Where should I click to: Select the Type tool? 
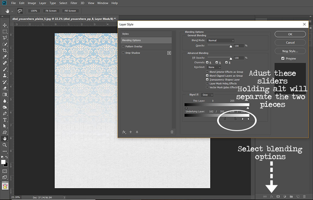[x=5, y=119]
